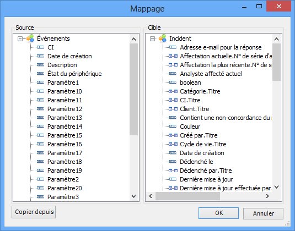Click the Copier depuis button

click(34, 212)
